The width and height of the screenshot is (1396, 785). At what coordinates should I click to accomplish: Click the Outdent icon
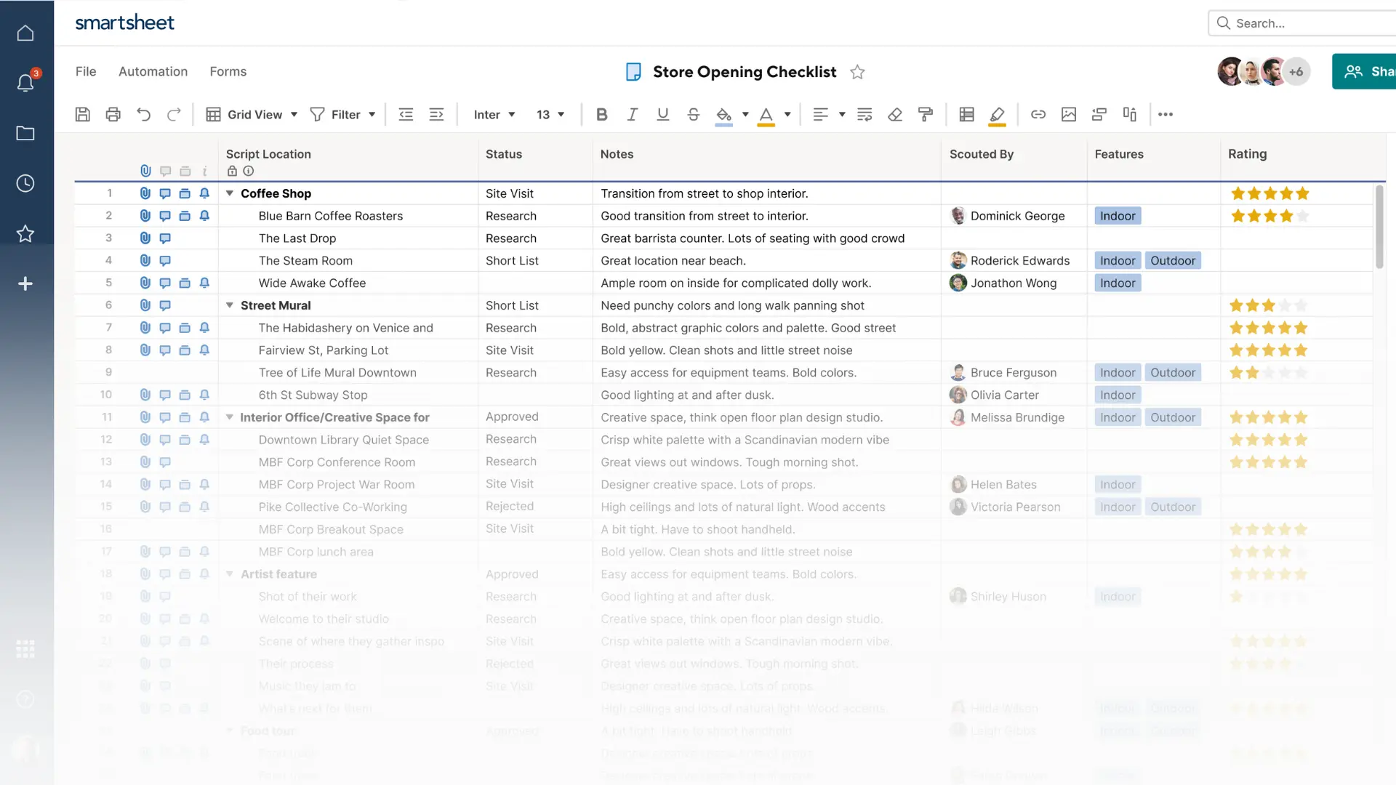coord(406,114)
